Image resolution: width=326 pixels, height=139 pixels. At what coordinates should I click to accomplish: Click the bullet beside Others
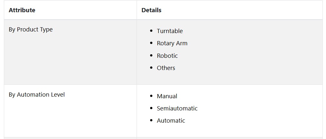click(151, 68)
